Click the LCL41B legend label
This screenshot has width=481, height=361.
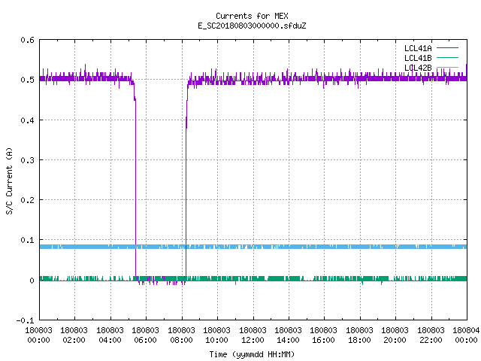pos(418,58)
